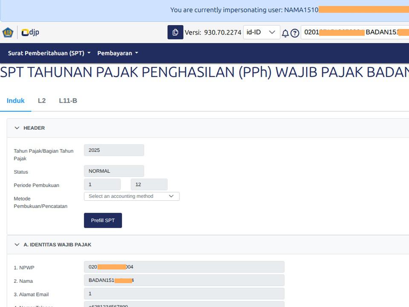Click the Tahun Pajak field showing 2025
Viewport: 409px width, 307px height.
114,150
